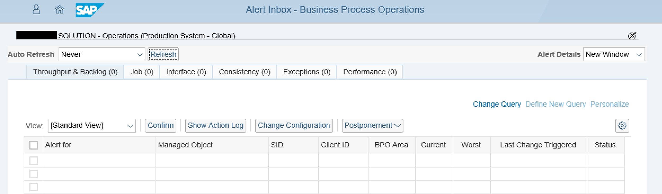Click the Current column header
The height and width of the screenshot is (194, 662).
point(434,145)
